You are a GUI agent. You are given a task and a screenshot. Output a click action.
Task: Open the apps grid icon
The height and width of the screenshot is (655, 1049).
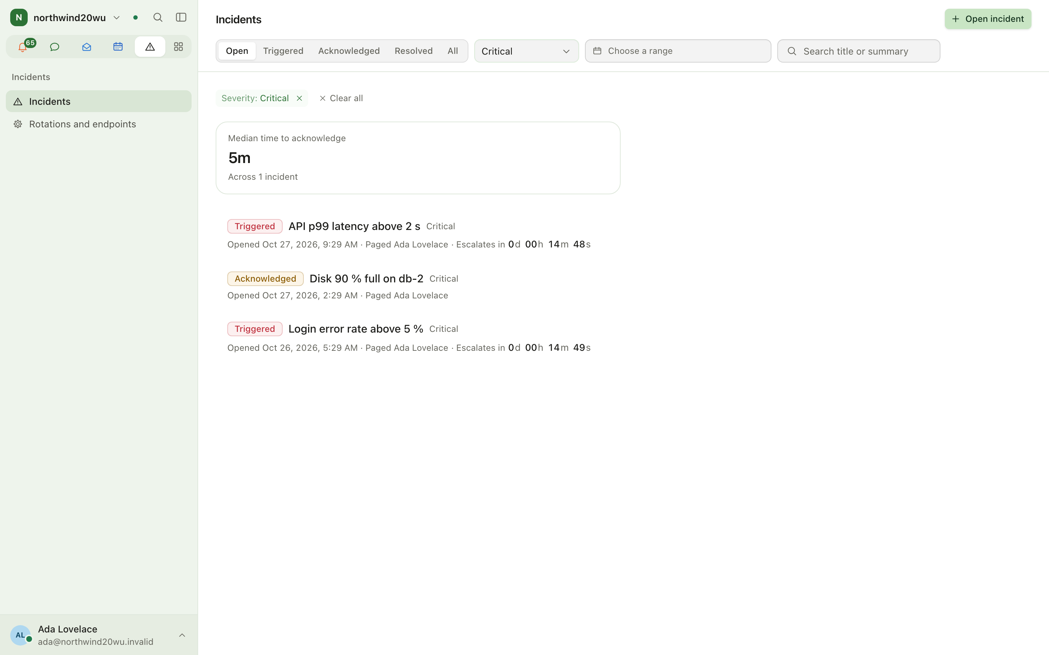coord(178,47)
